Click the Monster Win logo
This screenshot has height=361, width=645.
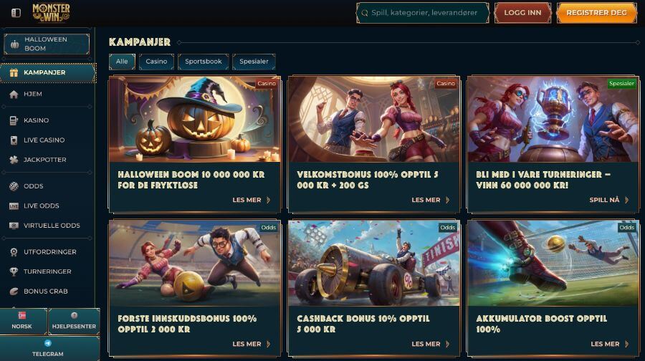[51, 13]
